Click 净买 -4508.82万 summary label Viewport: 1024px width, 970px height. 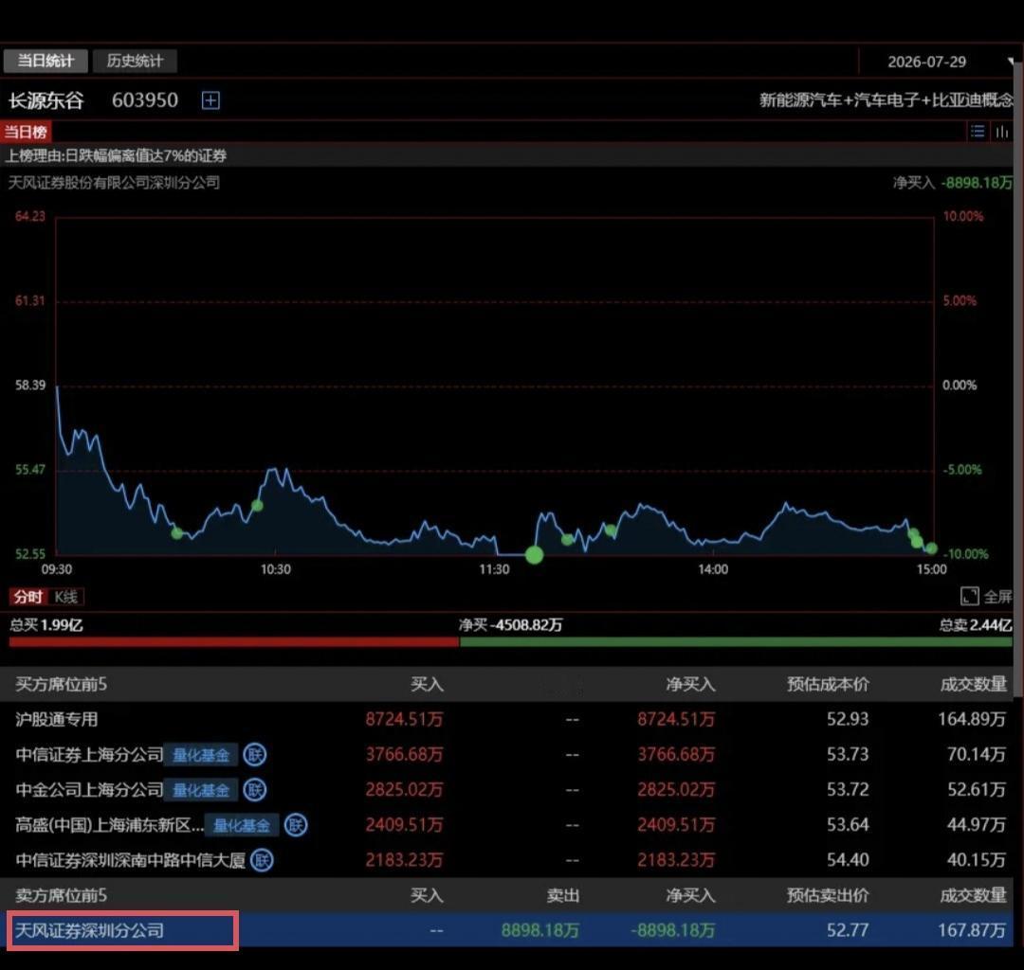[510, 625]
